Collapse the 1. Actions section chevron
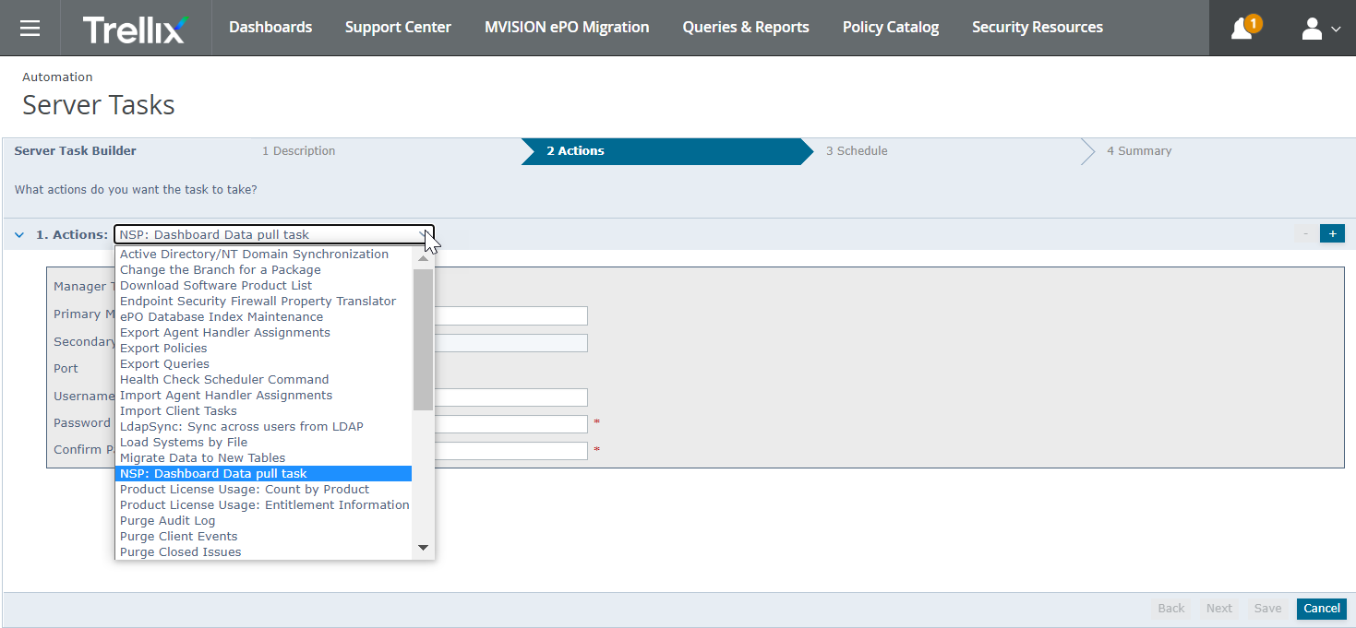The height and width of the screenshot is (628, 1356). 19,235
